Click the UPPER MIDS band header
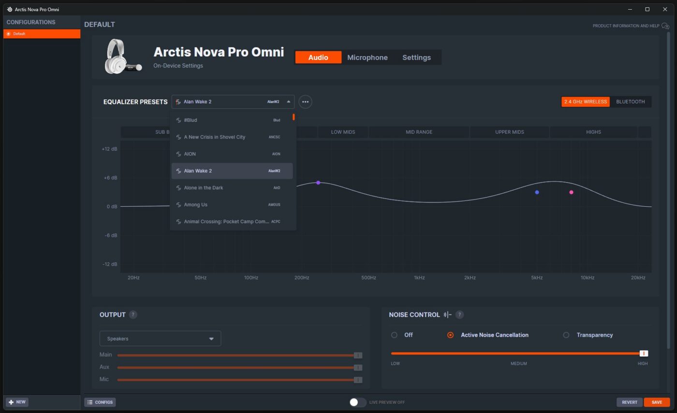Image resolution: width=677 pixels, height=413 pixels. point(509,132)
